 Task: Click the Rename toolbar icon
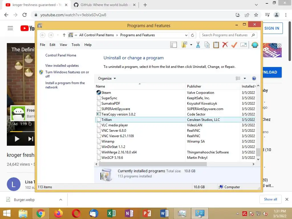(244, 45)
